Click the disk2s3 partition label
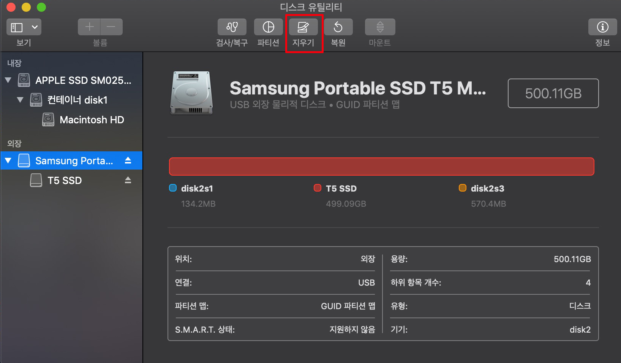This screenshot has height=363, width=621. [488, 189]
